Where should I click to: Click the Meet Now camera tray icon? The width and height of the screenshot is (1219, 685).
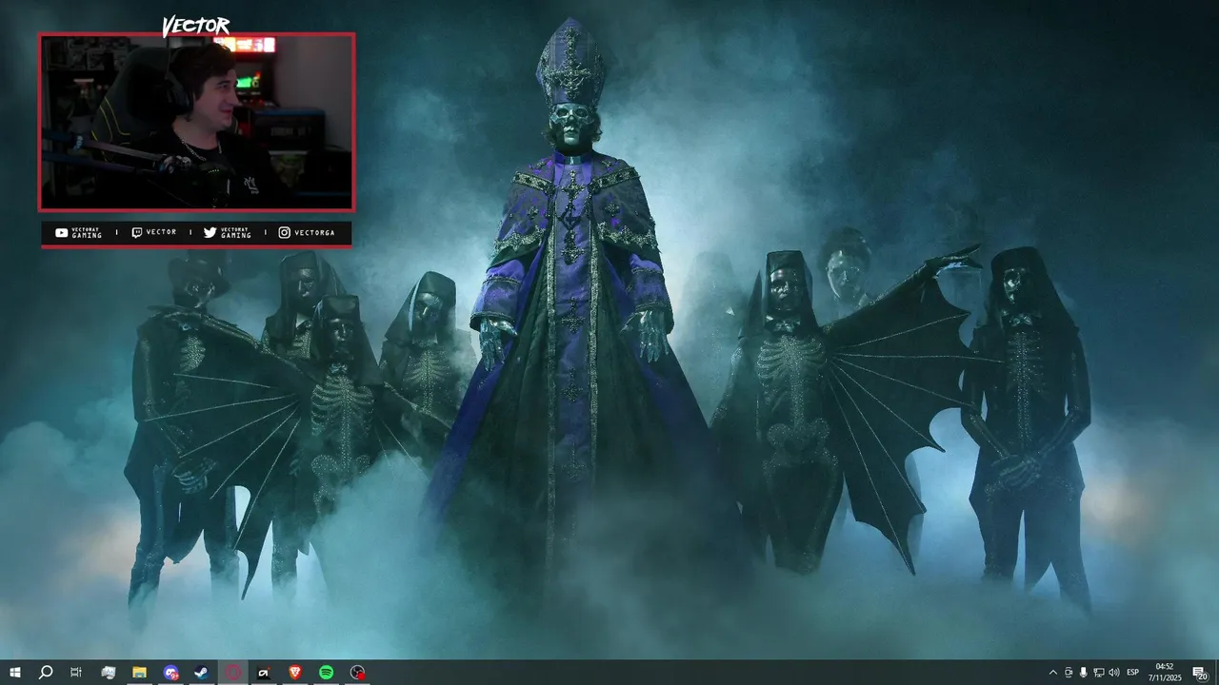coord(1069,673)
